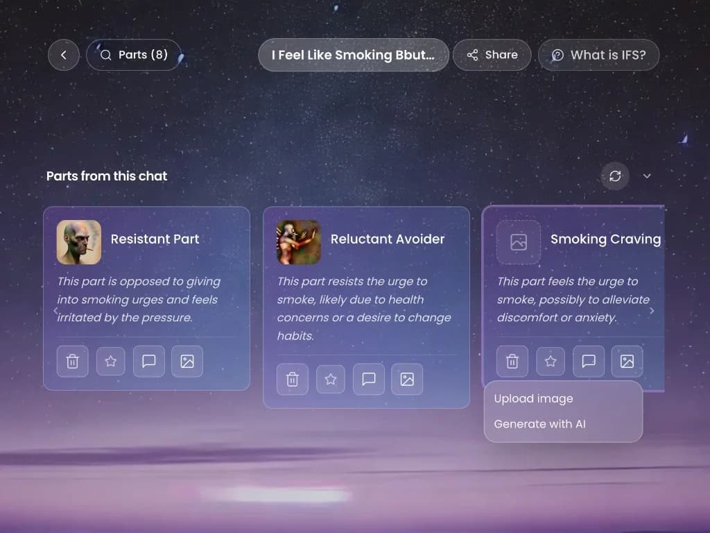Favorite the Smoking Craving part
710x533 pixels.
[550, 361]
